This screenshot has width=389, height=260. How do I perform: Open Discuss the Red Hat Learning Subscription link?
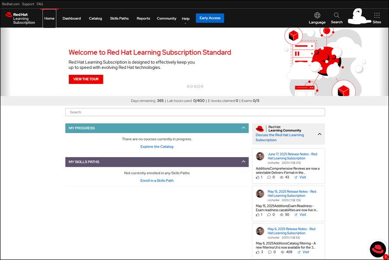[x=280, y=137]
